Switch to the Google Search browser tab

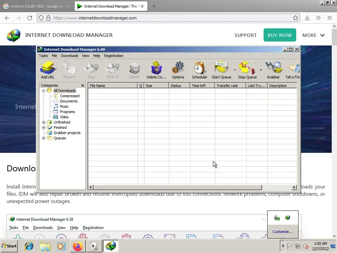(37, 6)
